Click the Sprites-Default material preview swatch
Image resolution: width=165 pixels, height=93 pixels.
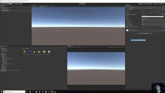tap(127, 30)
